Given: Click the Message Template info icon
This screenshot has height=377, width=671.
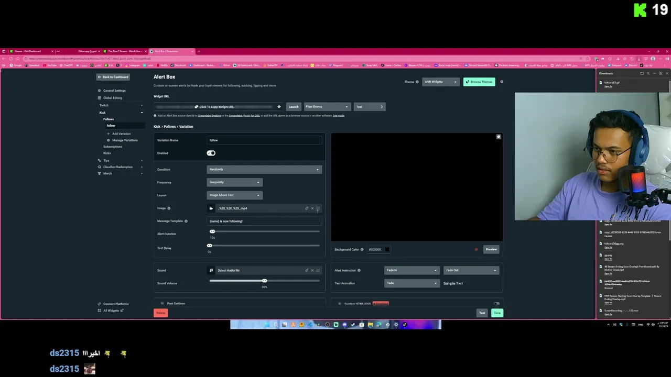Looking at the screenshot, I should tap(186, 221).
